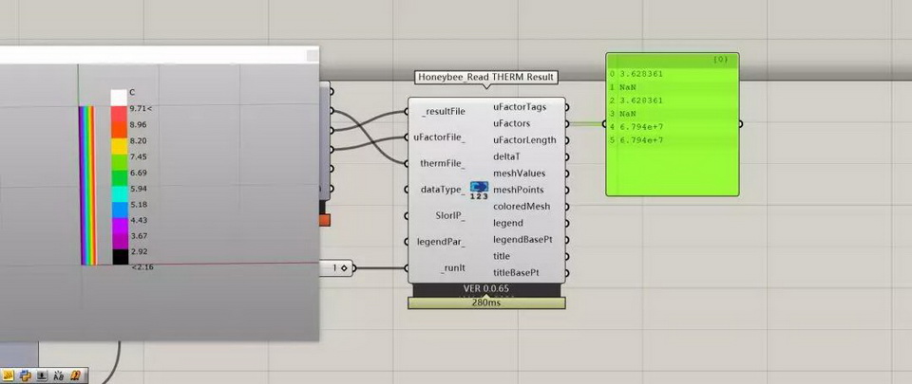Select the AB text icon in bottom toolbar
912x384 pixels.
[59, 376]
